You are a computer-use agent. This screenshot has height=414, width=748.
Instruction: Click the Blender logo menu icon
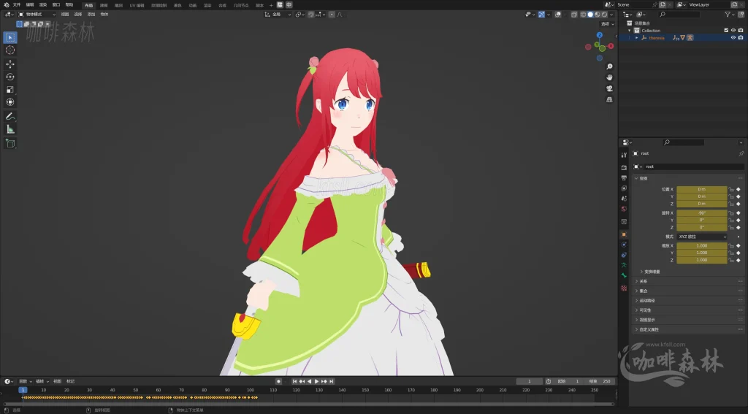(6, 5)
